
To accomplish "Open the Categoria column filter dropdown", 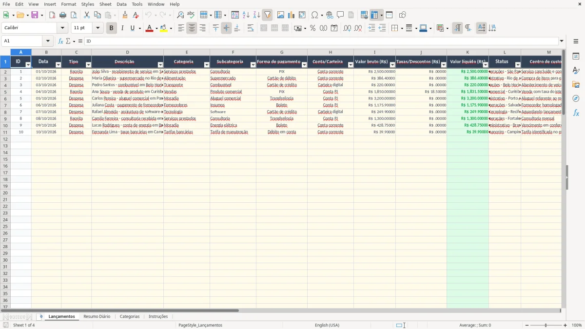I will pos(207,65).
